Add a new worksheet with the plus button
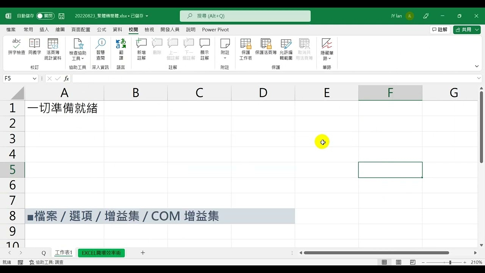 tap(142, 252)
